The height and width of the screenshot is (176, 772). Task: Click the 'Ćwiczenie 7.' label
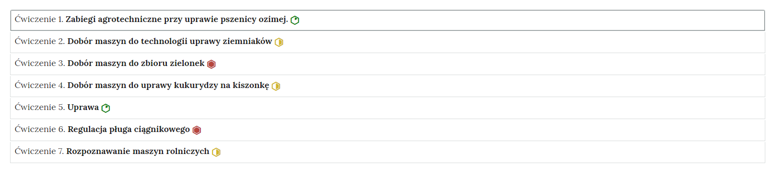[39, 151]
